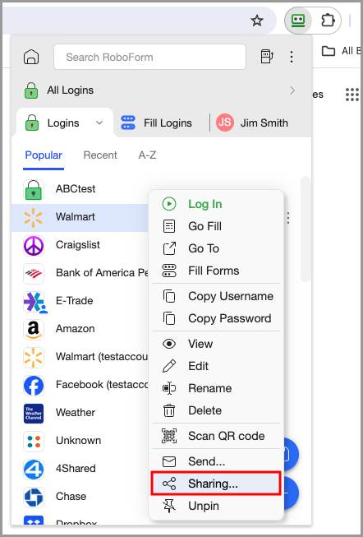Select Send... in context menu
Image resolution: width=363 pixels, height=537 pixels.
coord(216,461)
